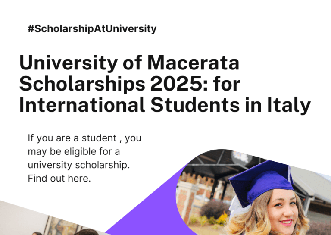This screenshot has height=235, width=331.
Task: Click the "University of Macerata" headline line
Action: click(129, 63)
